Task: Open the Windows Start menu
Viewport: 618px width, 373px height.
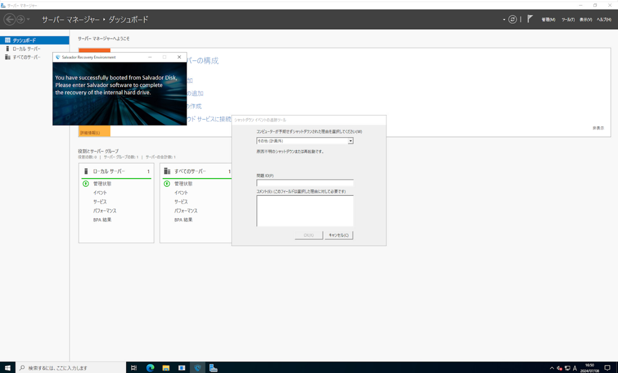Action: pyautogui.click(x=7, y=368)
